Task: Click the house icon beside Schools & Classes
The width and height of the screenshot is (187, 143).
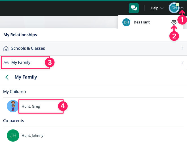Action: 6,48
